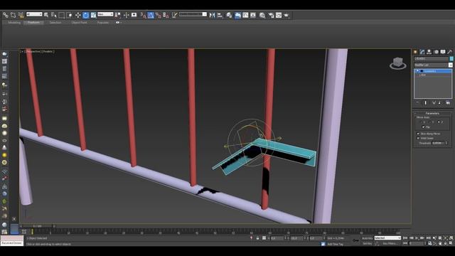Switch to Modeling ribbon tab

[14, 22]
